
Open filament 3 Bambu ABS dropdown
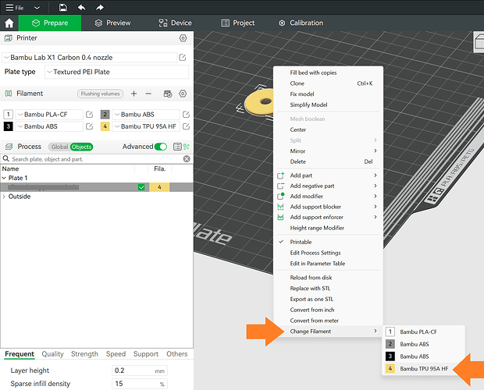click(x=49, y=126)
